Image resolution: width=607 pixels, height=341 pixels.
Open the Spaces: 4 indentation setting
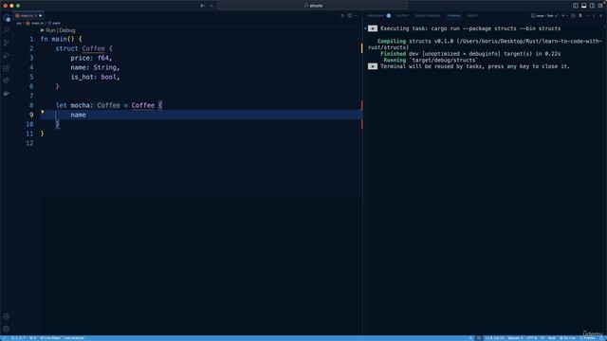[515, 338]
